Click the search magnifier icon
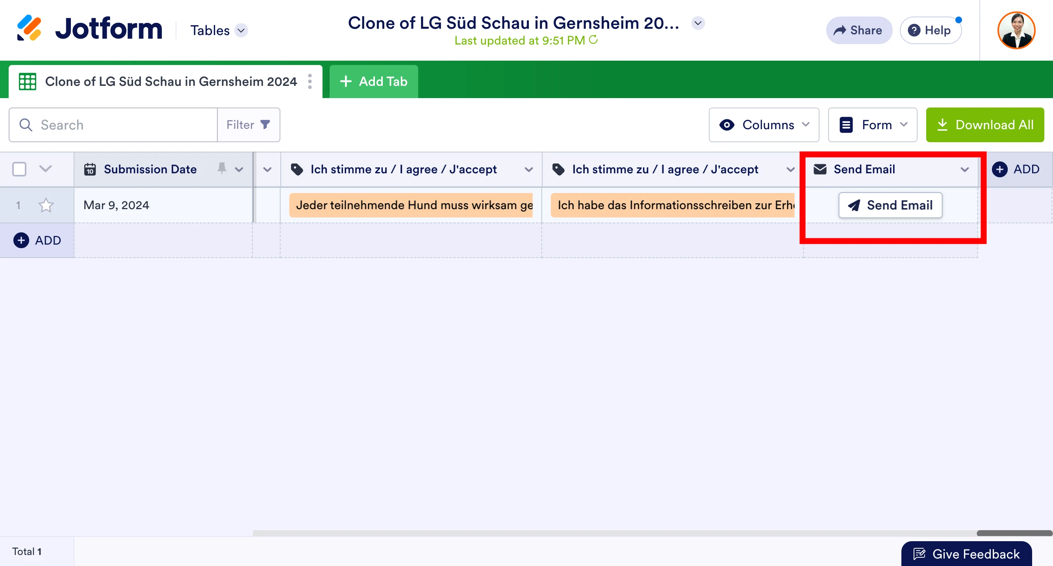 (26, 125)
